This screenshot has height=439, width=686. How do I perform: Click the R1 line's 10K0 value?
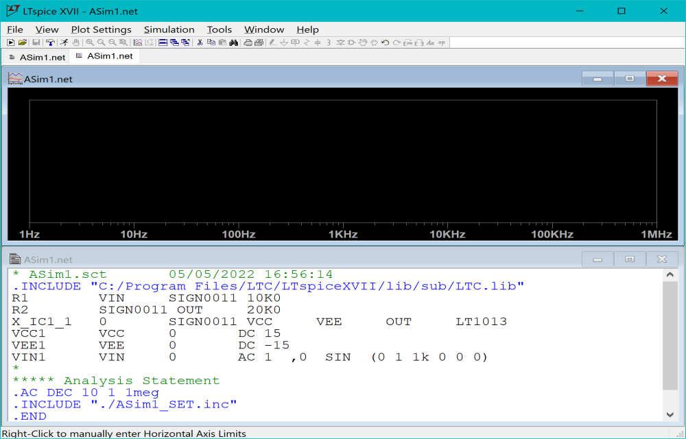coord(264,298)
